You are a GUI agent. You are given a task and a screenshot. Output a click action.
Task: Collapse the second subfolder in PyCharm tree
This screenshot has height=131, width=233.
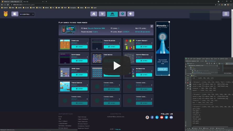189,69
